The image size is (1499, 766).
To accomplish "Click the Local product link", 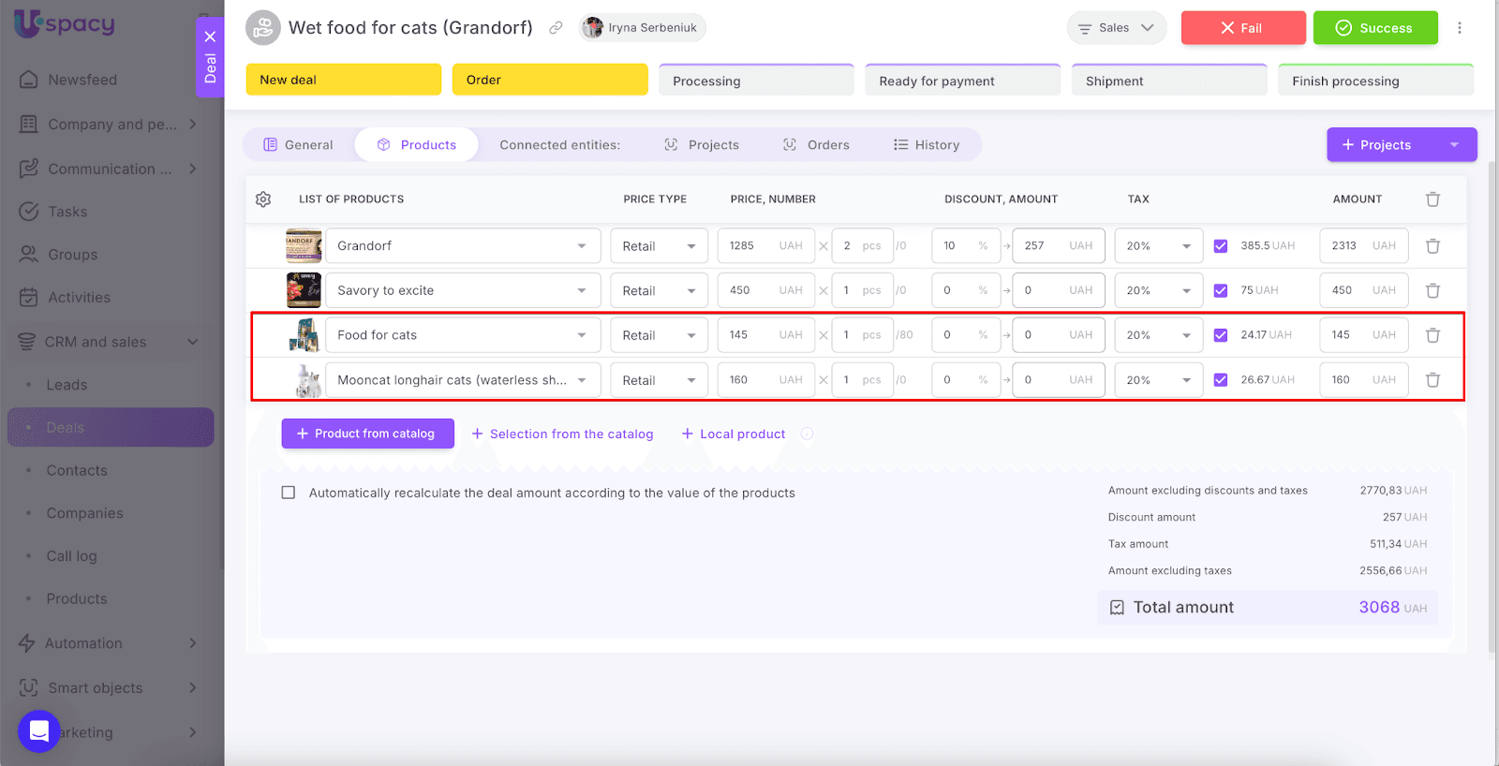I will (x=734, y=435).
